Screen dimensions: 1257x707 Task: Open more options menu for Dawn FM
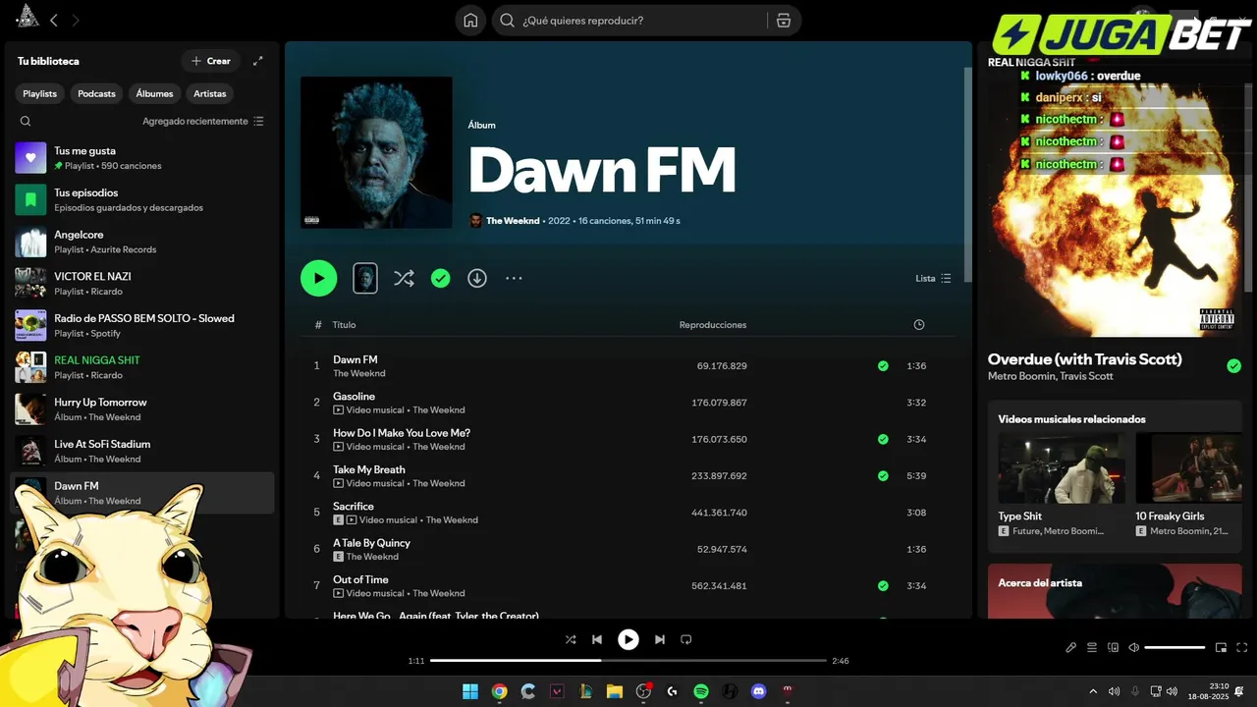(514, 279)
